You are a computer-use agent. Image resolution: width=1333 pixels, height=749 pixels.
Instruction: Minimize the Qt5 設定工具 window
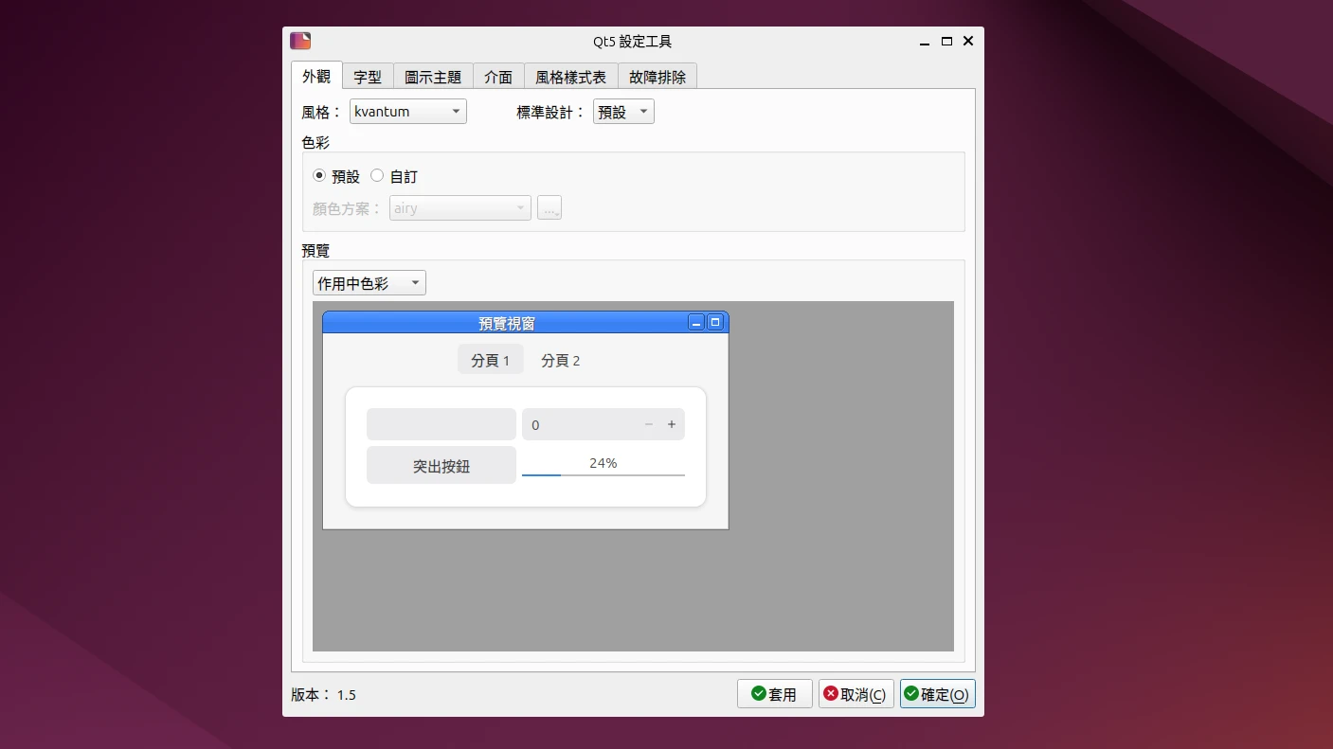[x=925, y=42]
